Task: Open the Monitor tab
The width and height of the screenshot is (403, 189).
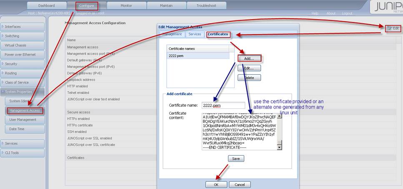Action: [126, 6]
